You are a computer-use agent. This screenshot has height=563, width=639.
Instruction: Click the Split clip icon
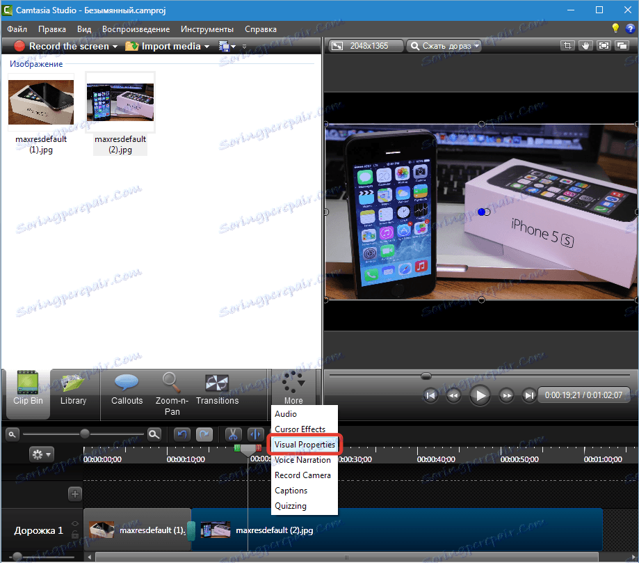[x=256, y=434]
